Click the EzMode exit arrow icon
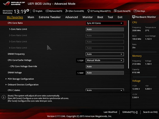 pos(136,112)
